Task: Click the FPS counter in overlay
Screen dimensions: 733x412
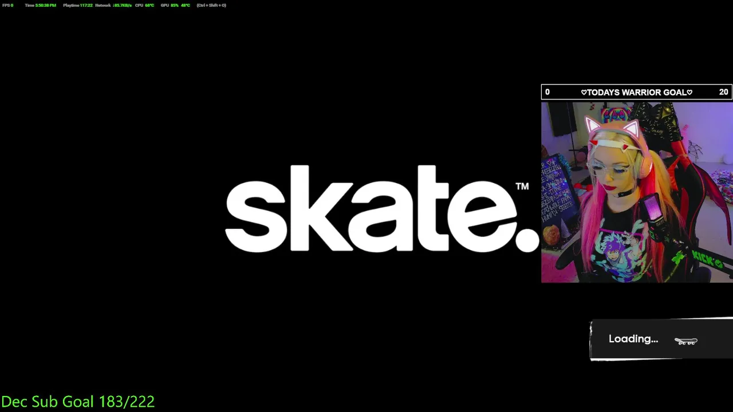Action: (8, 5)
